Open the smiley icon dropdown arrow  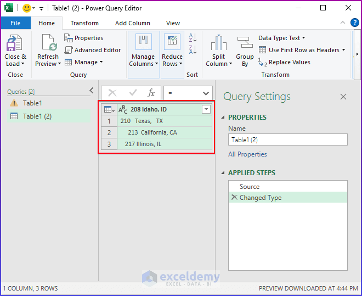pyautogui.click(x=33, y=8)
